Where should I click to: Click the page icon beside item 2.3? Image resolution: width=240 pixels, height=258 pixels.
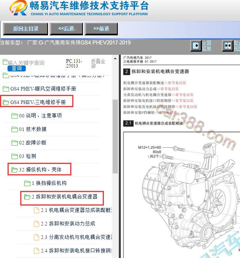click(36, 237)
